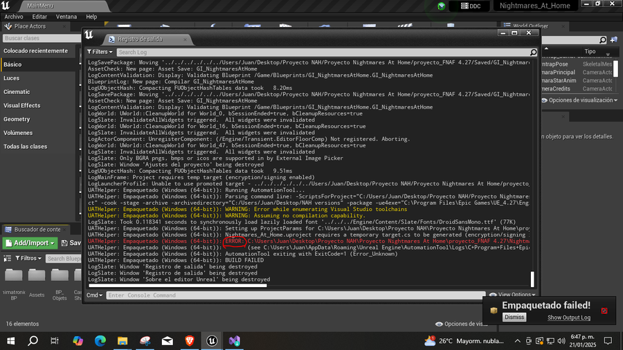The image size is (623, 350).
Task: Open the Add/Import dropdown
Action: tap(30, 243)
